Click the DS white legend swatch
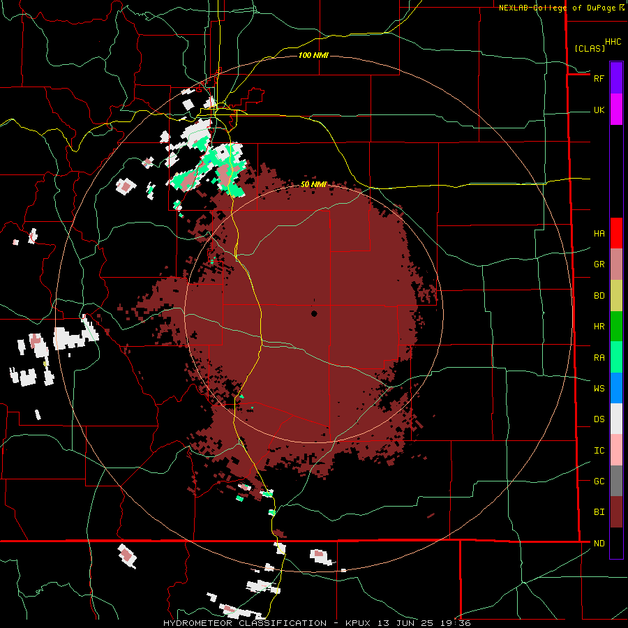 (616, 419)
